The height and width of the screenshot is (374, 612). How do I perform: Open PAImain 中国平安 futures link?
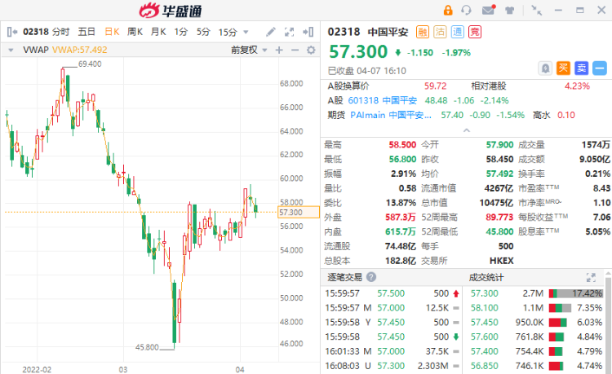pos(391,115)
